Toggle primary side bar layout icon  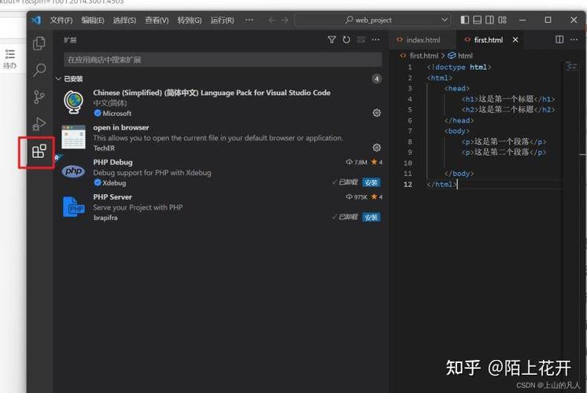click(464, 20)
